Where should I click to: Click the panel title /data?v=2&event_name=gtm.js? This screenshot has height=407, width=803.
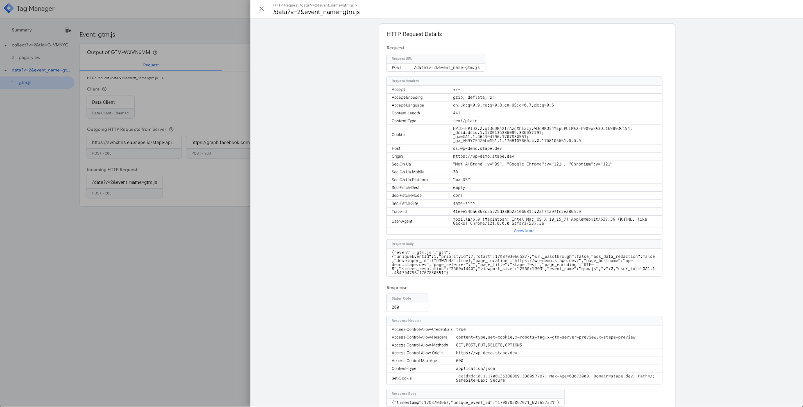(316, 12)
